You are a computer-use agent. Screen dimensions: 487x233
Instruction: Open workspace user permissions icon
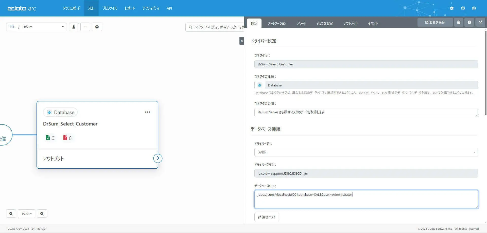(74, 27)
